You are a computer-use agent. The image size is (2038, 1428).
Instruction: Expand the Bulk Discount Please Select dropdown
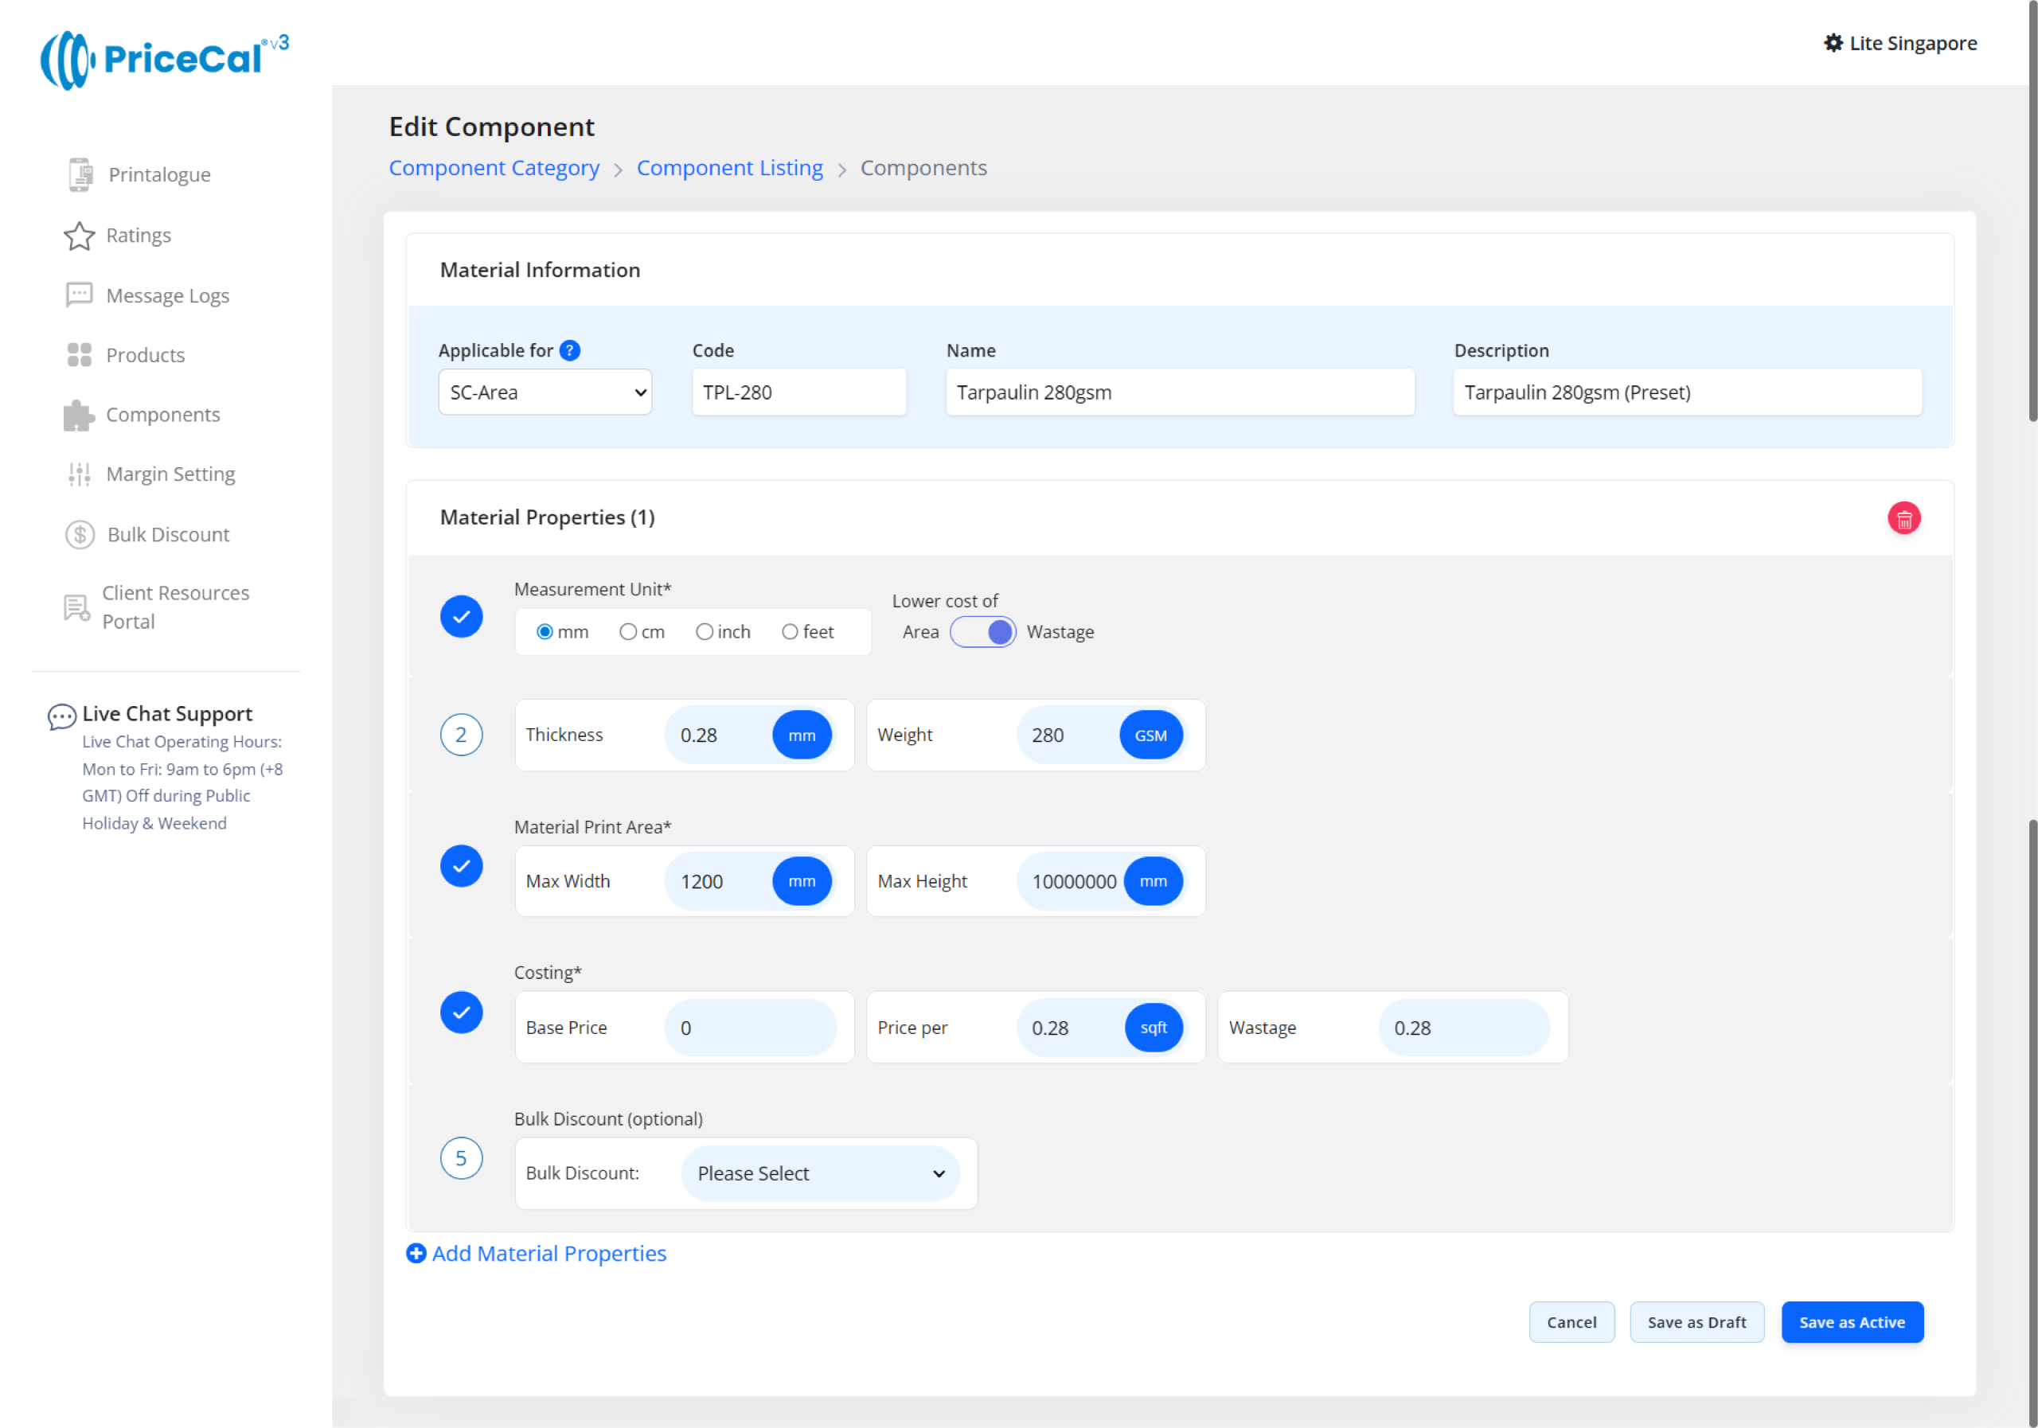coord(820,1174)
